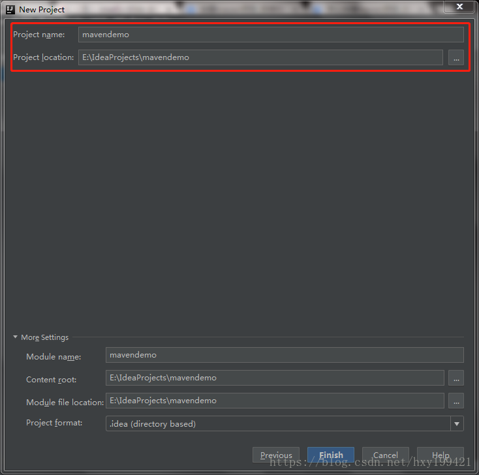Click the IntelliJ IDEA title bar icon

coord(10,10)
